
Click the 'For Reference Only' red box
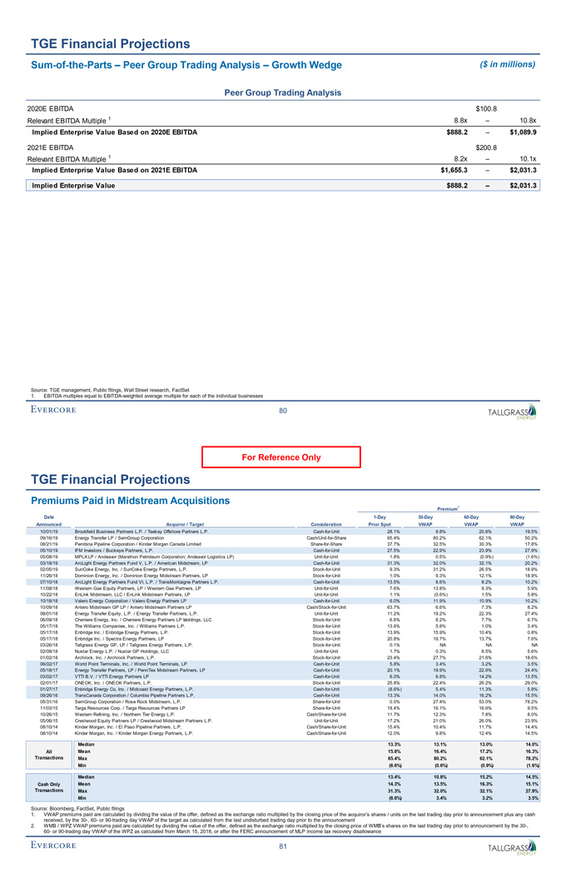(x=282, y=456)
